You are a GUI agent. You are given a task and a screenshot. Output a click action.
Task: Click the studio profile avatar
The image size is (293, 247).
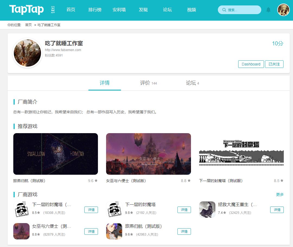(x=27, y=53)
